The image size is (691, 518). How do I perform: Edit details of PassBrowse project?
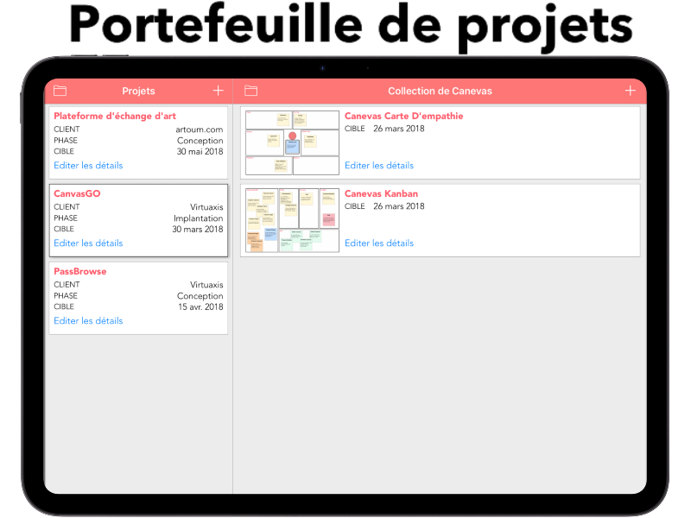click(x=88, y=321)
